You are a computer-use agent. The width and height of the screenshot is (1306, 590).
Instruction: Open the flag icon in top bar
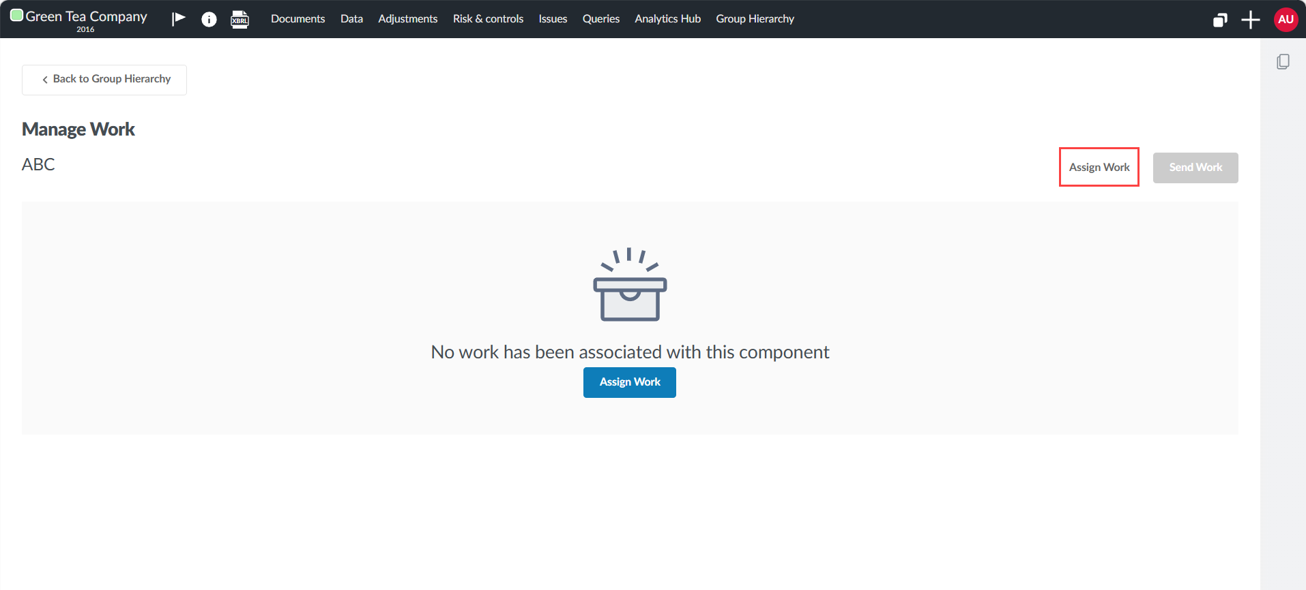pos(179,18)
